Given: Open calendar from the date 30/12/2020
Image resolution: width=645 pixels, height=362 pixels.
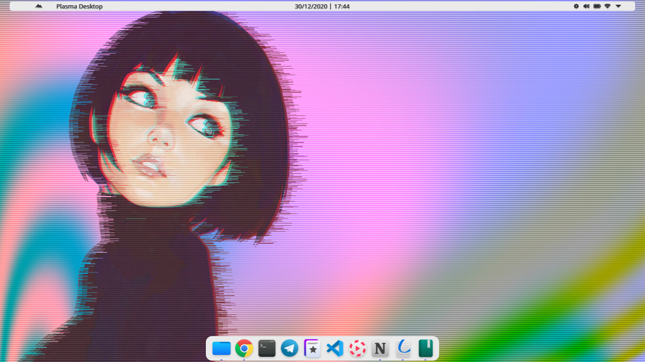Looking at the screenshot, I should (x=310, y=6).
